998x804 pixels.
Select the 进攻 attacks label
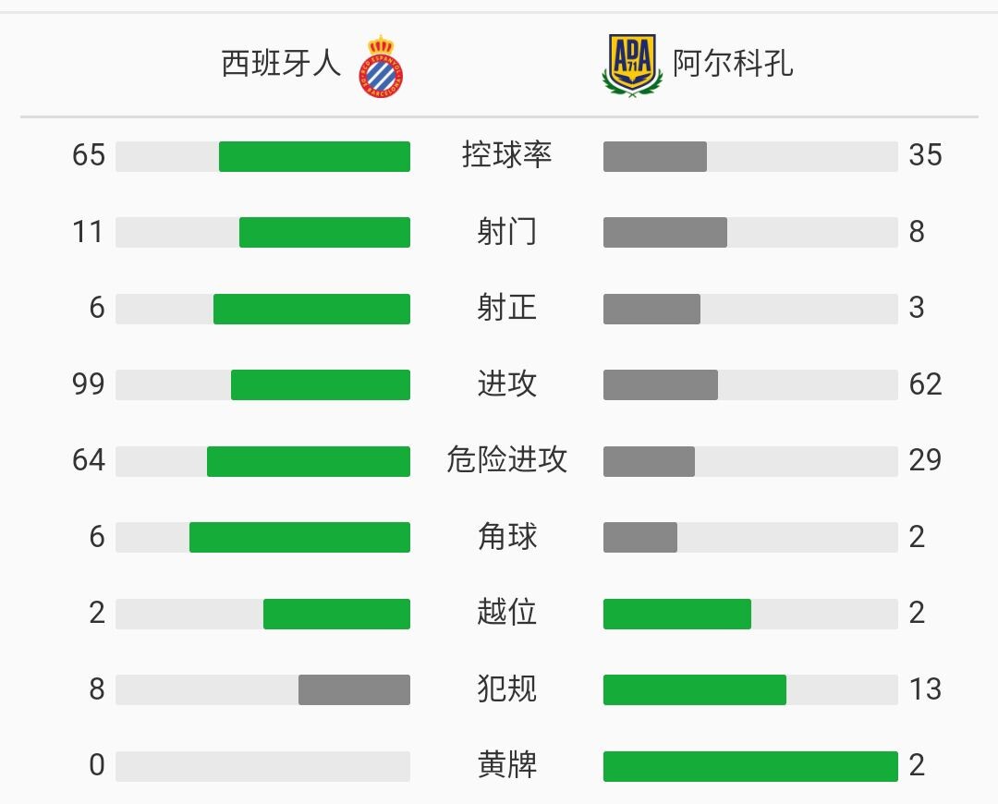click(506, 384)
